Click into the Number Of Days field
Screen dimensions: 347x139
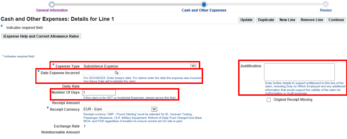(99, 92)
